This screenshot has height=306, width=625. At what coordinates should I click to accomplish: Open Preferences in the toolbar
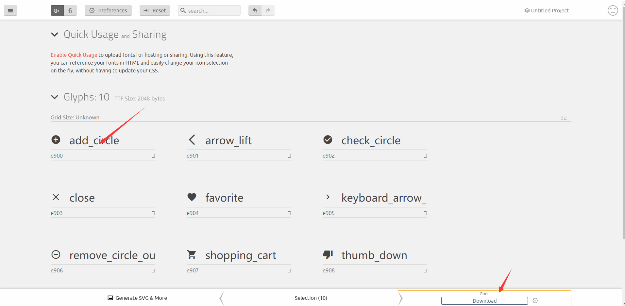coord(108,10)
